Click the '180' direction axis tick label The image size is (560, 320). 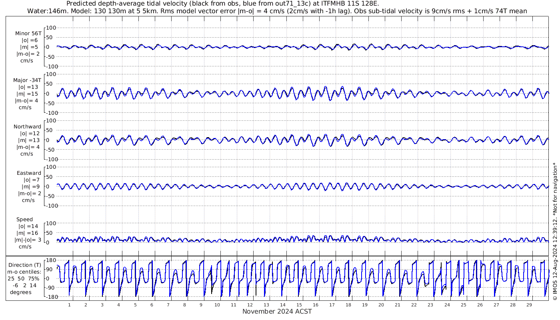[51, 261]
